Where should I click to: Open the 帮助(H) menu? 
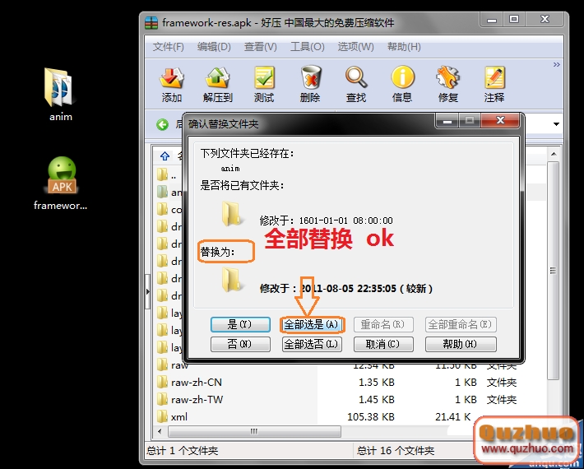pyautogui.click(x=404, y=47)
